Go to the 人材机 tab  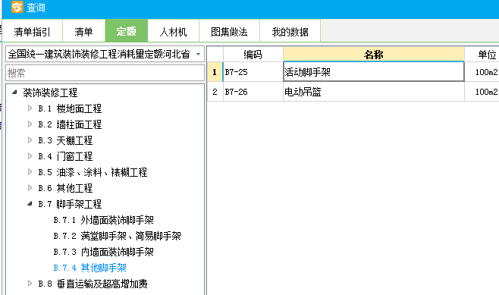[173, 31]
